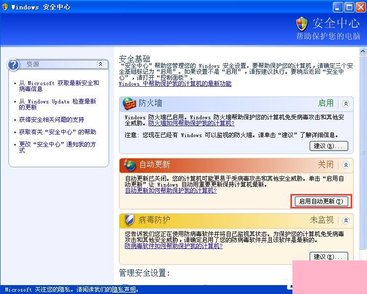Click the 资源 panel title
This screenshot has width=367, height=294.
(33, 64)
